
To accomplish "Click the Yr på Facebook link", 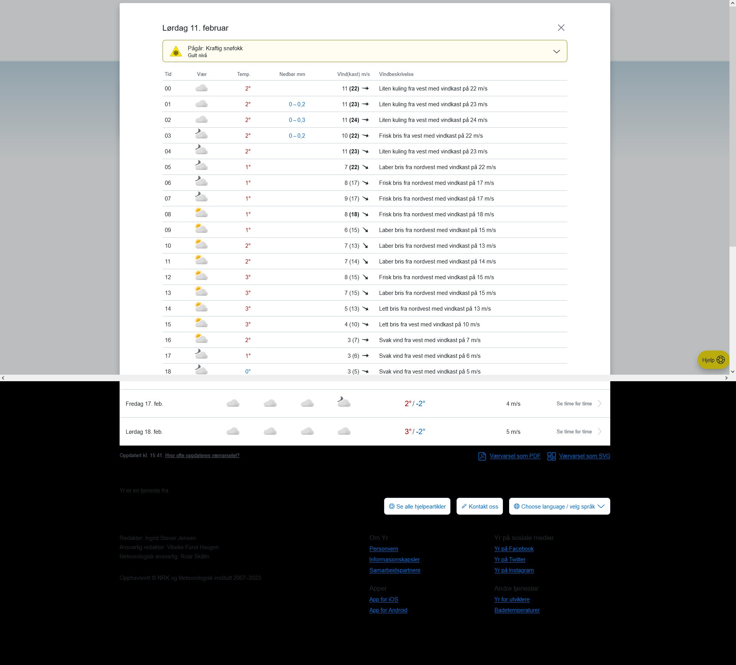I will [x=514, y=549].
